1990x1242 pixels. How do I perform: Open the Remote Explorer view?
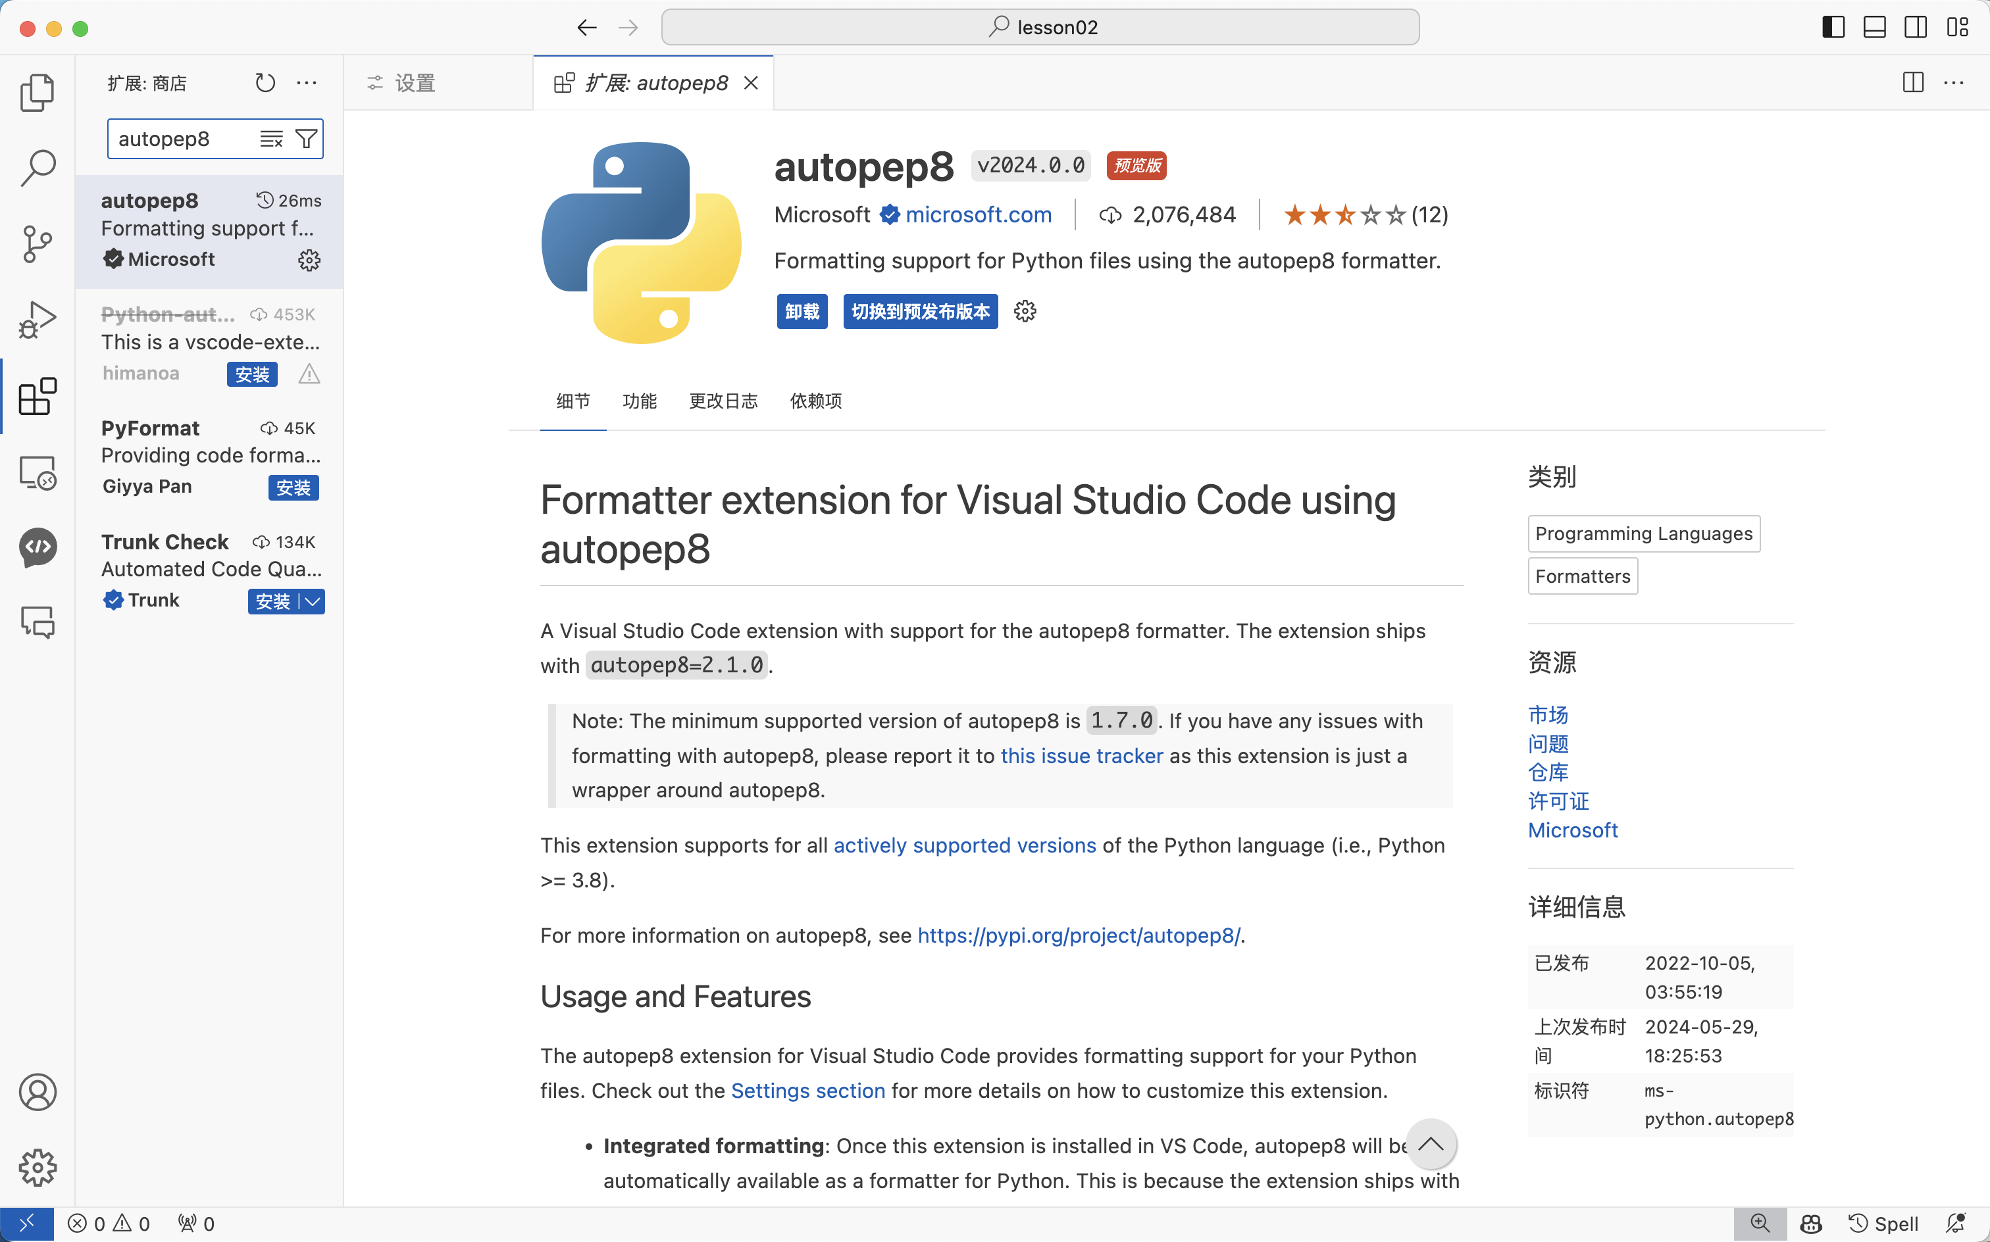(x=37, y=472)
